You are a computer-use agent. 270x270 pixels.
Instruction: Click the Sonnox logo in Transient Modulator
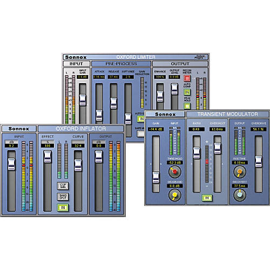[165, 114]
